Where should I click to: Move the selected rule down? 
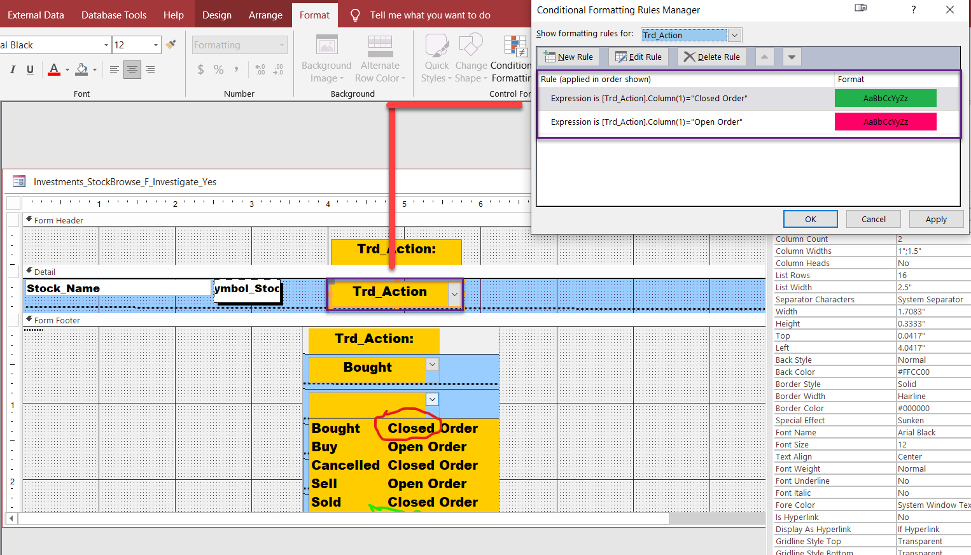click(x=792, y=57)
